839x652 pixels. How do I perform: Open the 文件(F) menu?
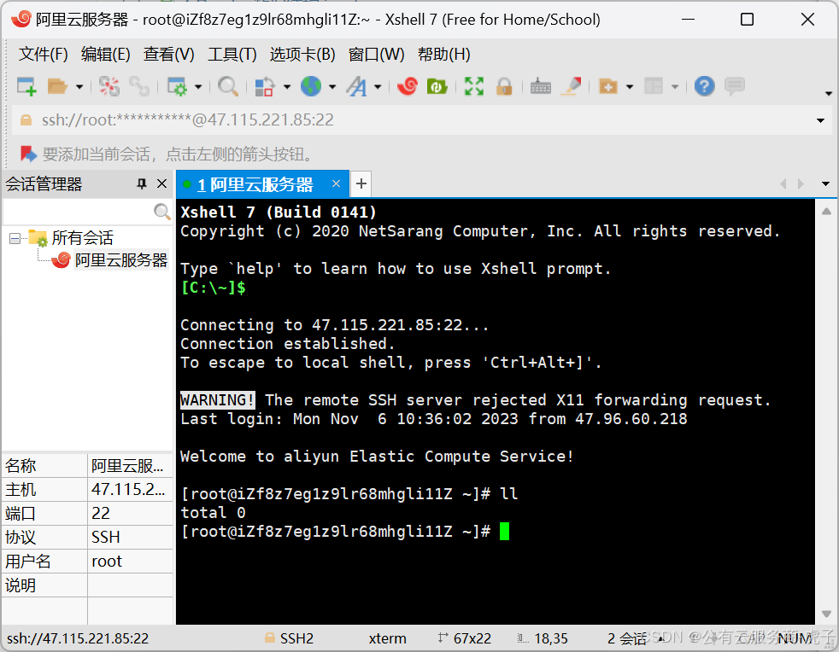[44, 54]
